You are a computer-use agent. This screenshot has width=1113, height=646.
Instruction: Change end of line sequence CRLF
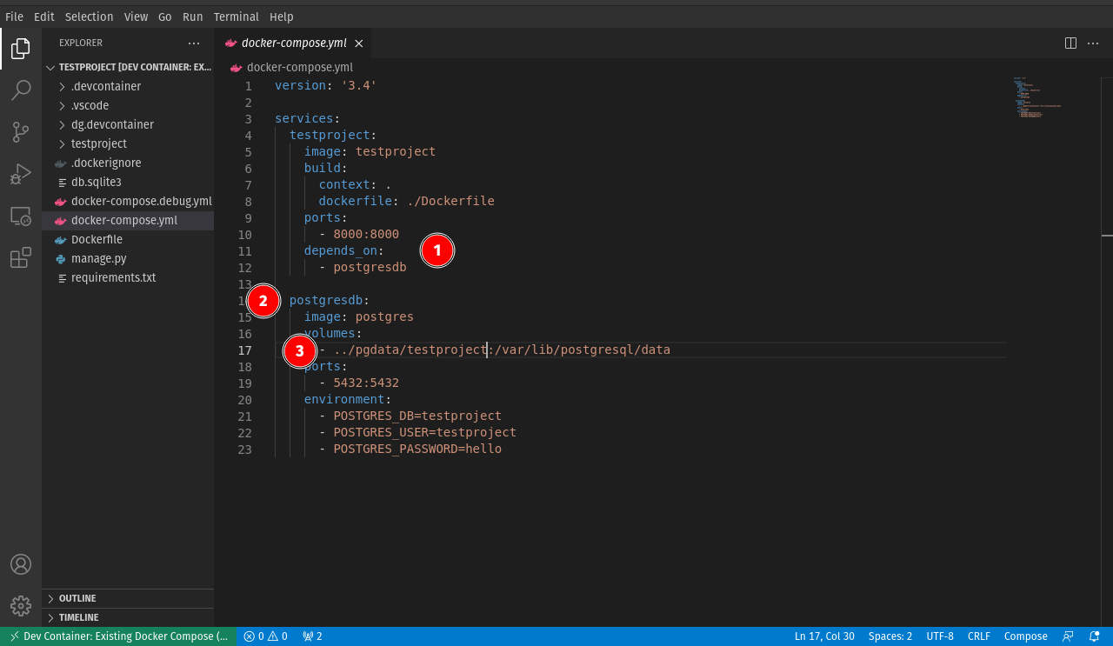pyautogui.click(x=979, y=636)
